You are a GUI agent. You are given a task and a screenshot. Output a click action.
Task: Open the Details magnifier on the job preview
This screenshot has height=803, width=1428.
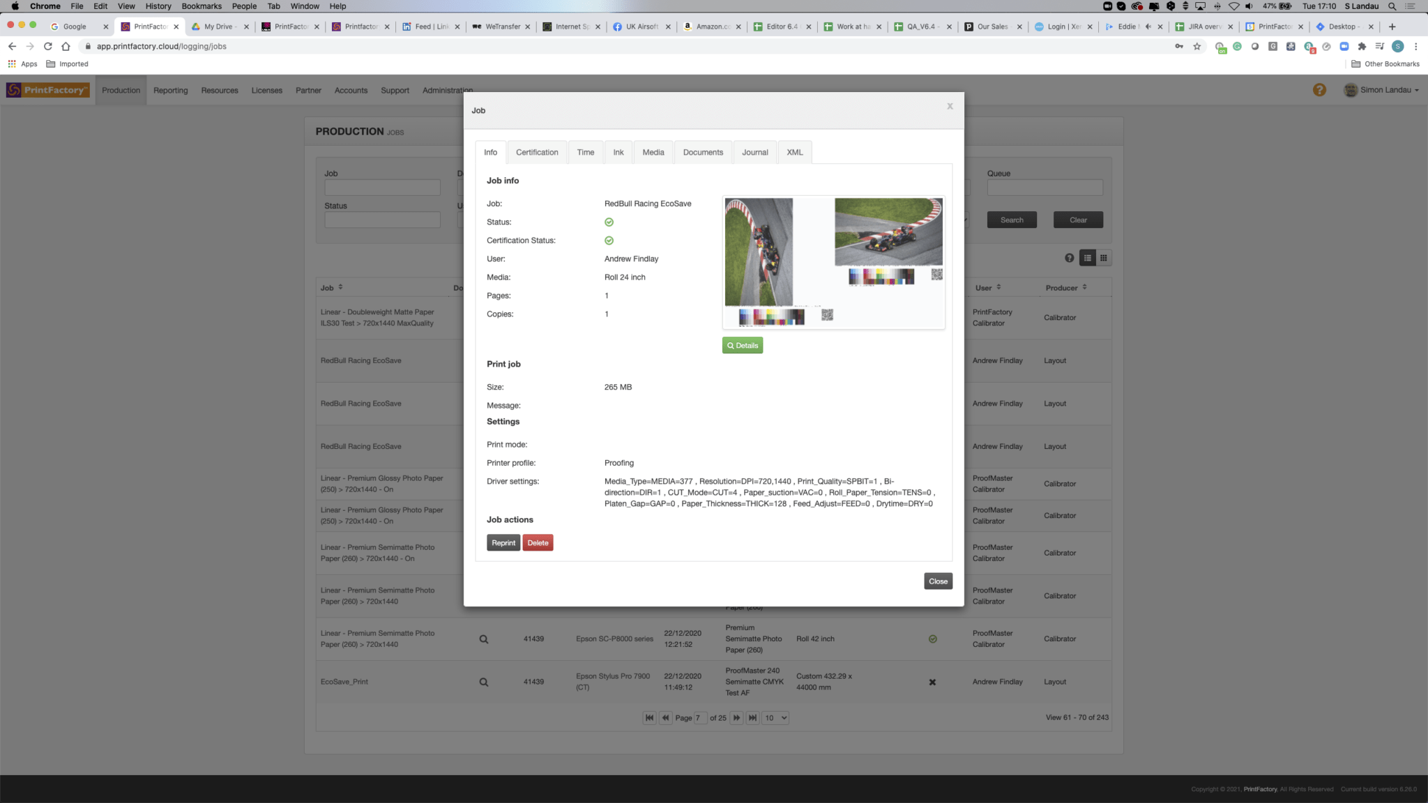point(742,345)
